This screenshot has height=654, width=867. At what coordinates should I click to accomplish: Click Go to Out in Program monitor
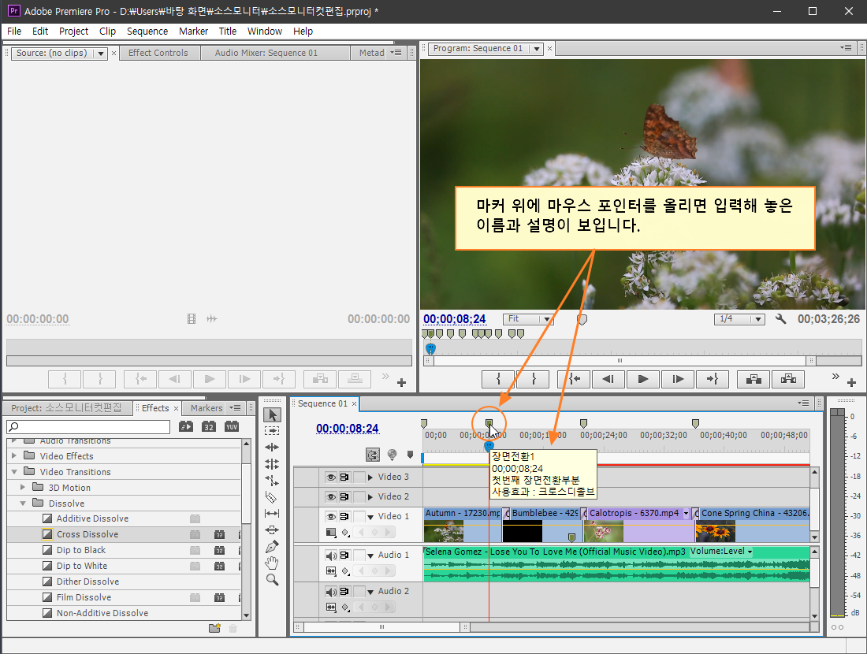pos(713,379)
